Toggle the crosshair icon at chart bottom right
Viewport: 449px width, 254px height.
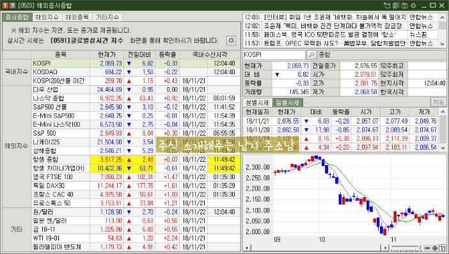point(443,248)
